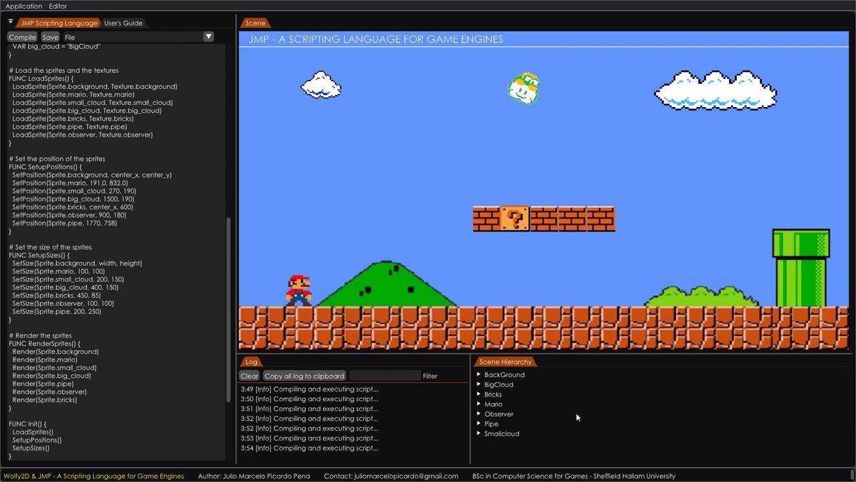
Task: Compile the script
Action: click(x=22, y=37)
